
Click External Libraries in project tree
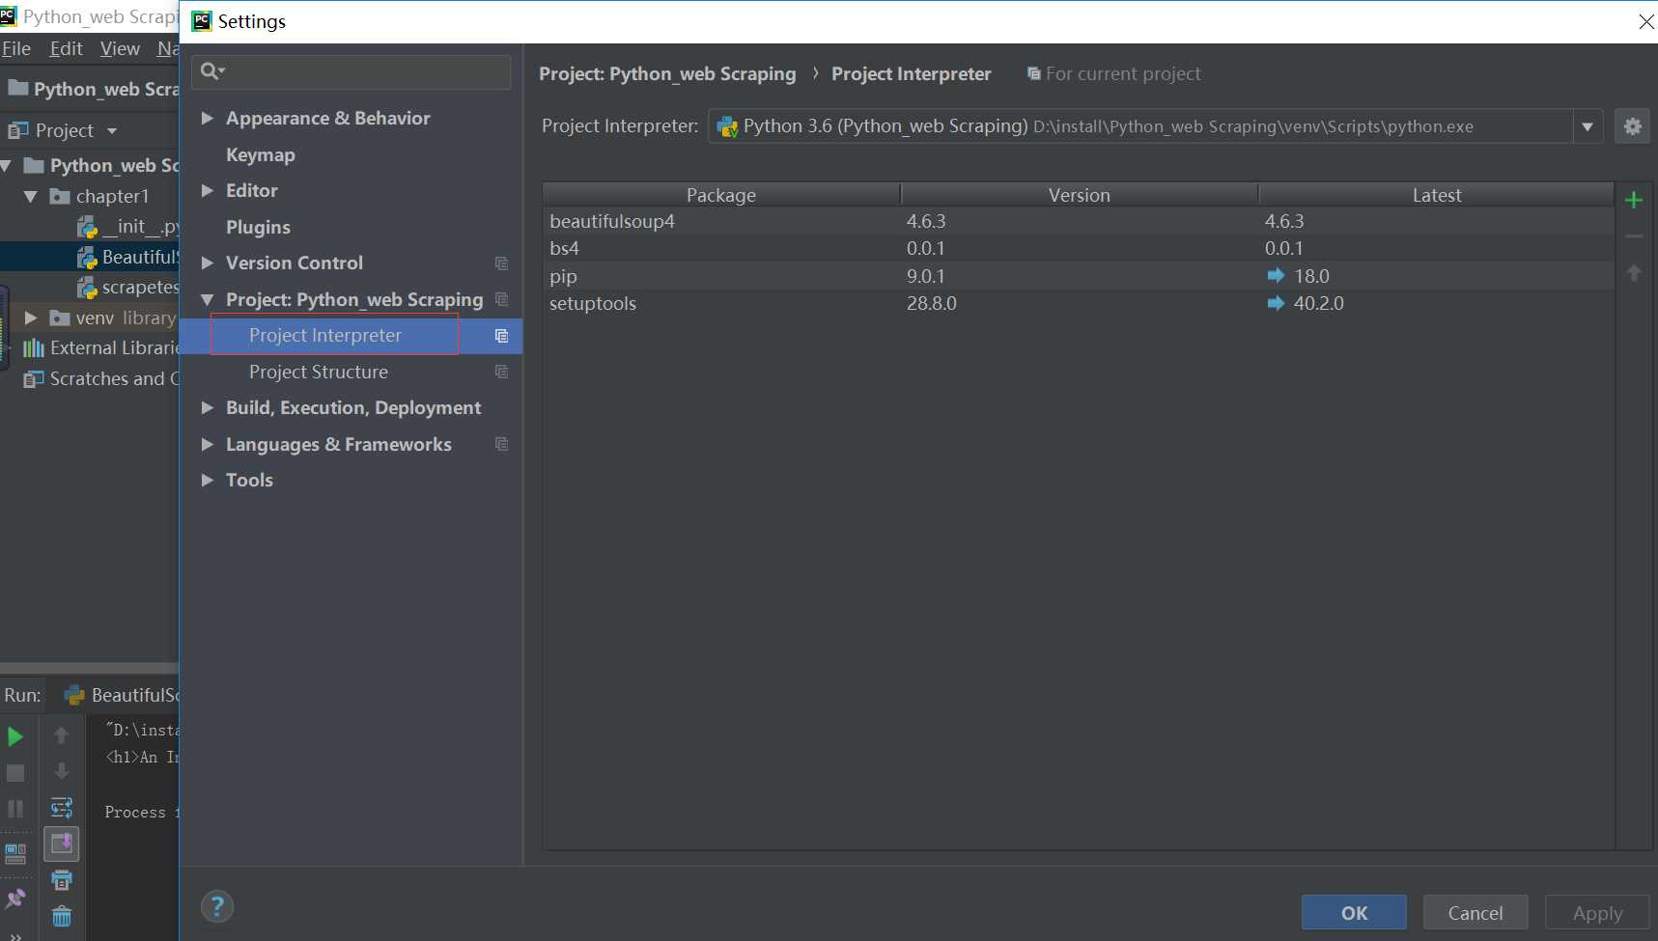(x=101, y=347)
